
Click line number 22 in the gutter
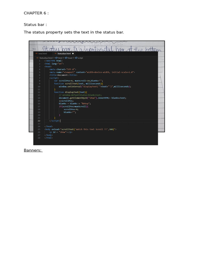pyautogui.click(x=39, y=121)
